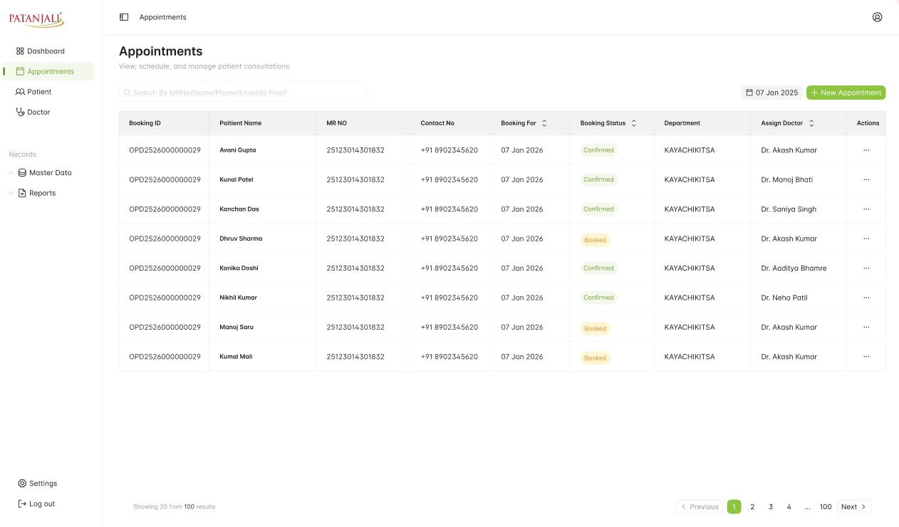899x527 pixels.
Task: Go to Patient section
Action: pyautogui.click(x=34, y=92)
